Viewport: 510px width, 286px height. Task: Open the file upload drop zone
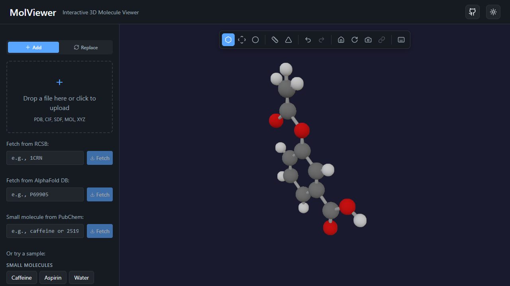59,97
